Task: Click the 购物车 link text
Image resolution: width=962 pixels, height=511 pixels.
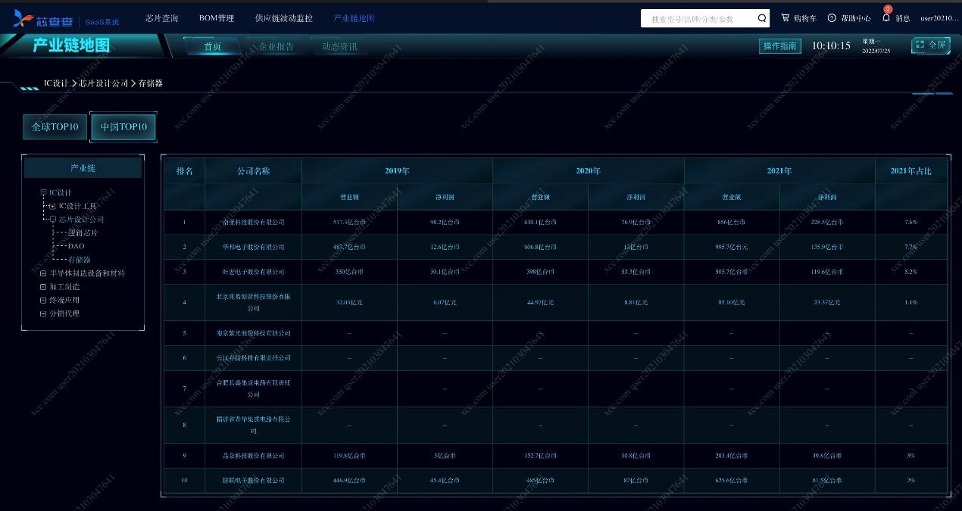Action: (x=805, y=18)
